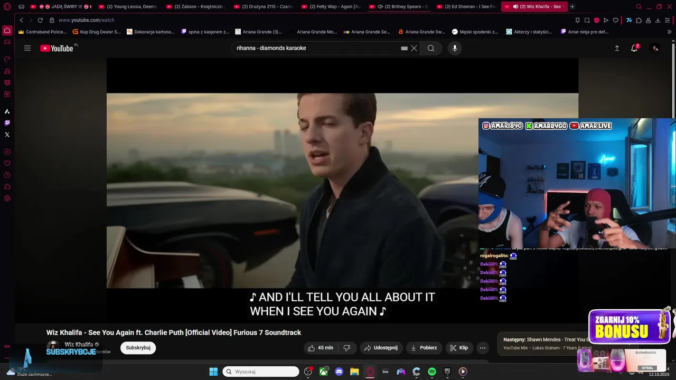Open Contraband Police bookmark
The image size is (676, 380).
pyautogui.click(x=42, y=32)
